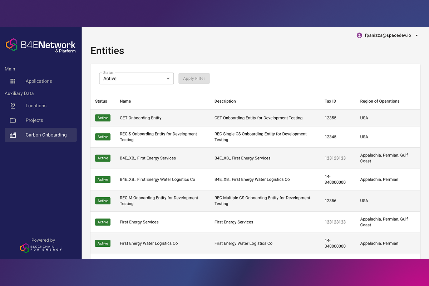Open the B4E_XB_ First Energy Water Logistics Co row

255,179
